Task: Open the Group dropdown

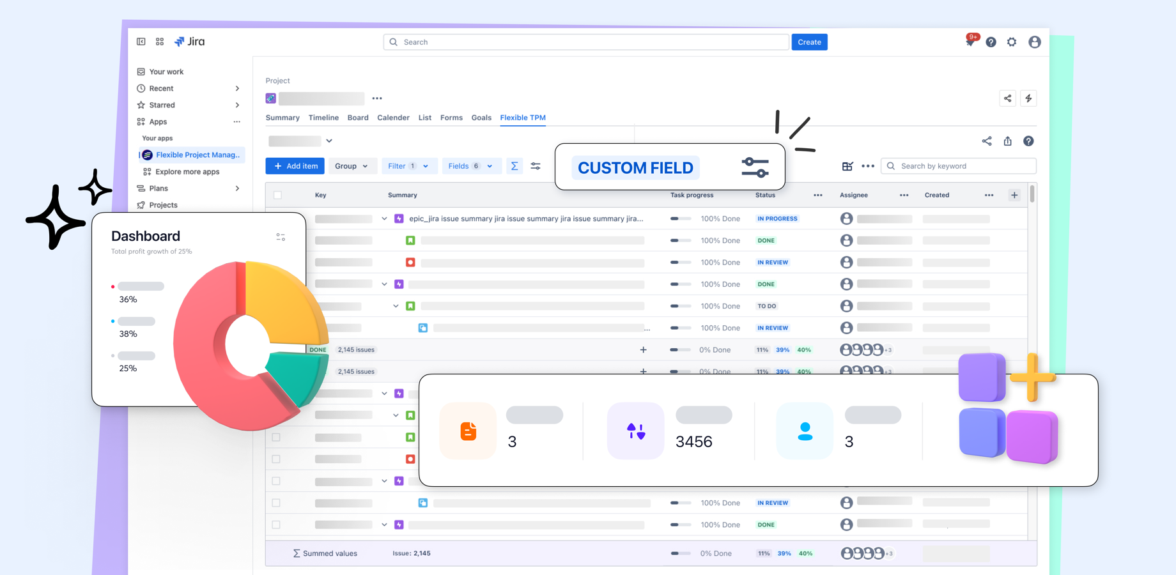Action: click(x=352, y=166)
